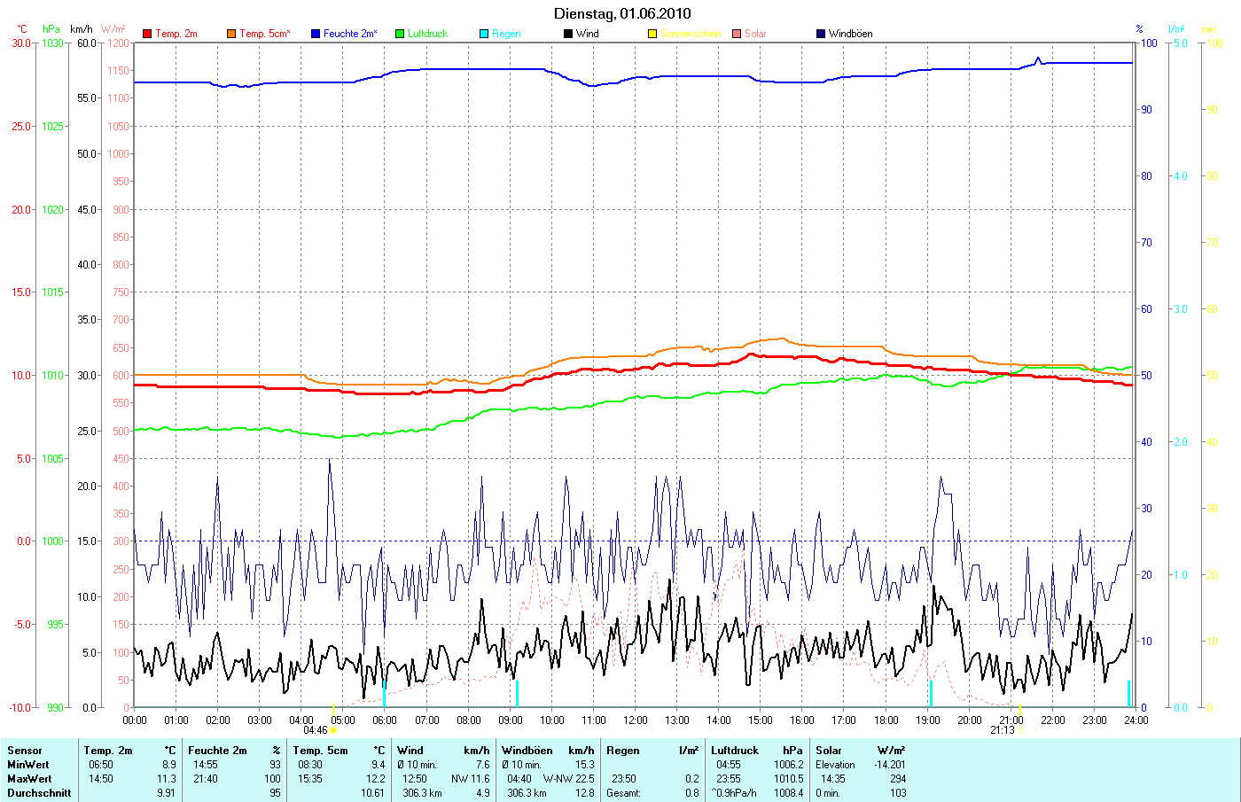The height and width of the screenshot is (802, 1241).
Task: Click the Sonnenschein legend text label
Action: pyautogui.click(x=691, y=34)
